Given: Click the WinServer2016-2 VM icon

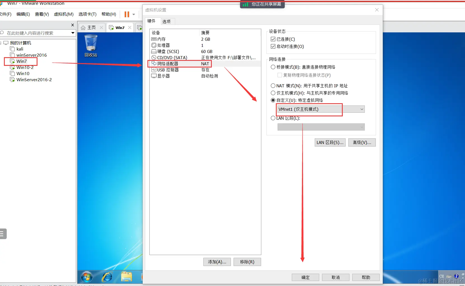Looking at the screenshot, I should (12, 80).
